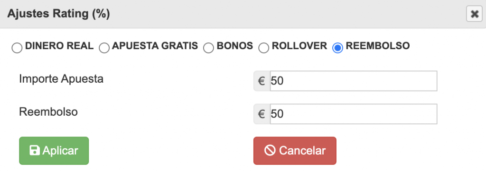Click the APUESTA GRATIS label text
Viewport: 486px width, 171px height.
pos(155,46)
